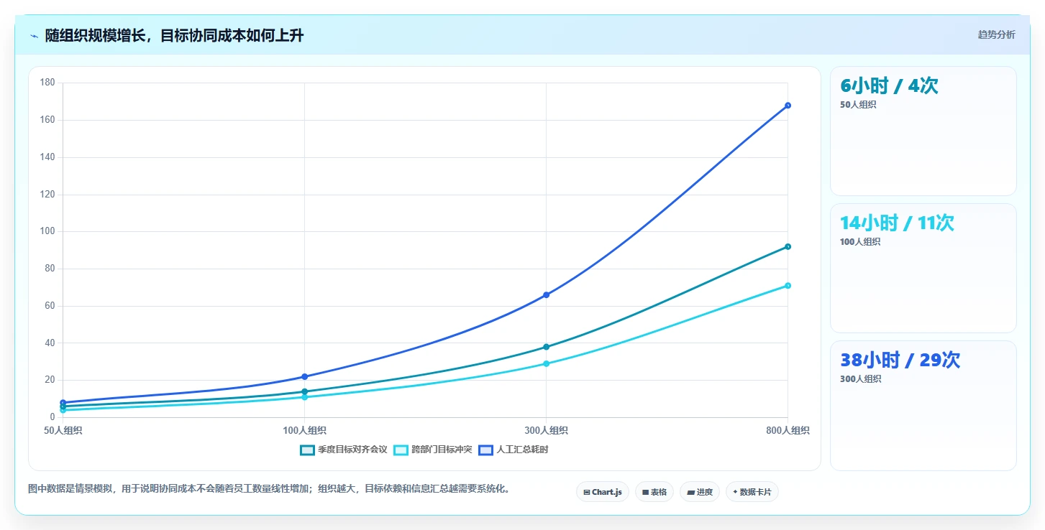The width and height of the screenshot is (1045, 530).
Task: Click the footnote starting with 图中数据是情景模拟
Action: 269,489
